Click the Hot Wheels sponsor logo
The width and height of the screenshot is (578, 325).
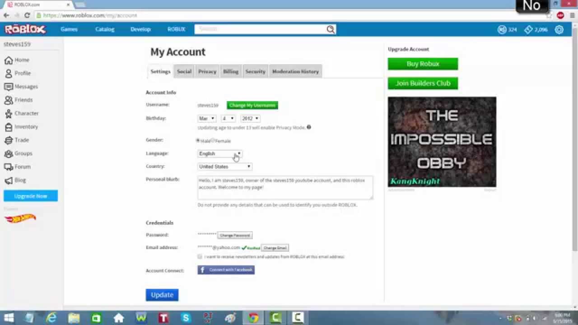(20, 218)
